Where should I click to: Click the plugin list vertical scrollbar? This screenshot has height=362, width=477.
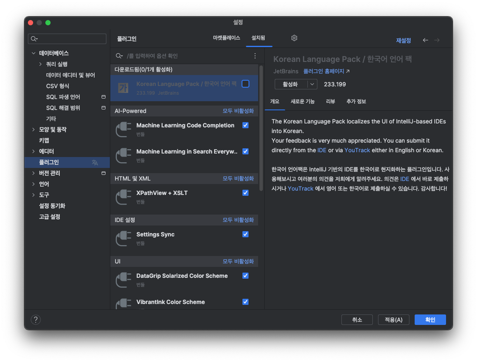coord(261,128)
